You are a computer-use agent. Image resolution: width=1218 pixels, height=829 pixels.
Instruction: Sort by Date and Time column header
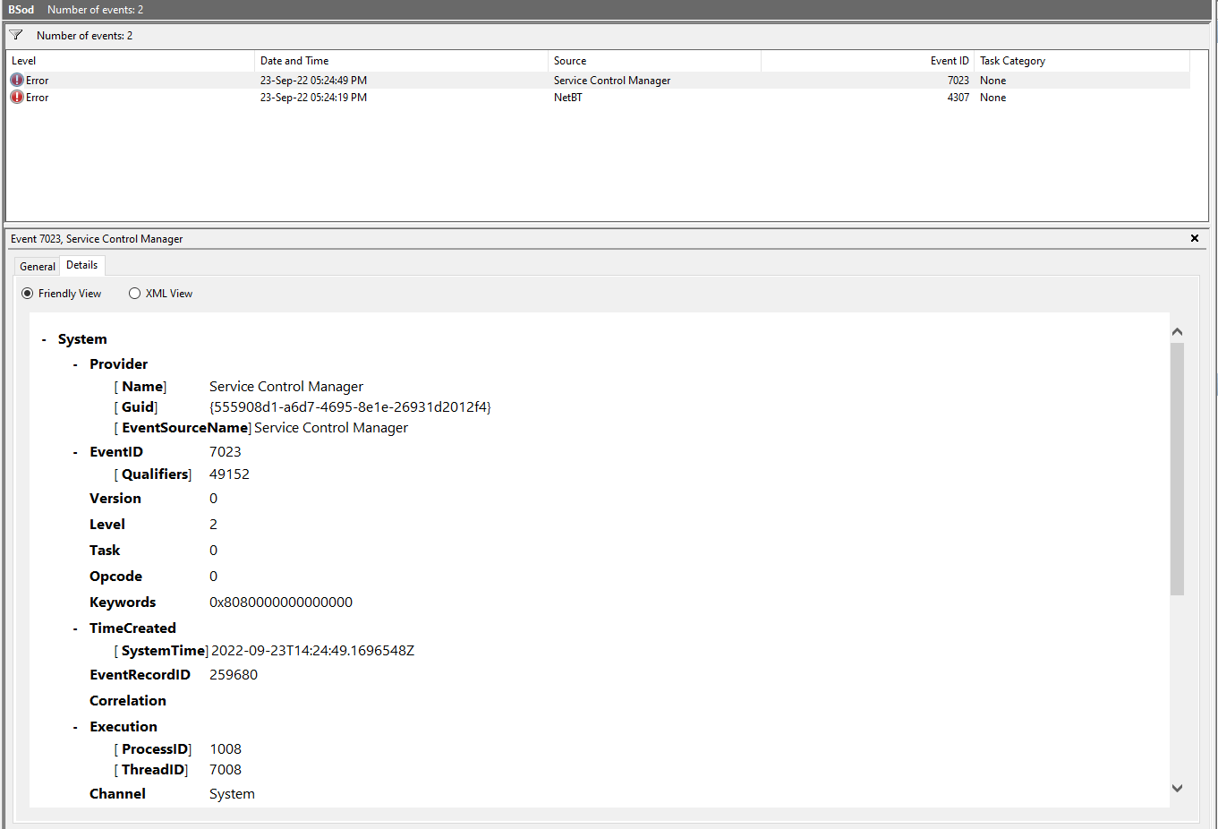tap(401, 61)
